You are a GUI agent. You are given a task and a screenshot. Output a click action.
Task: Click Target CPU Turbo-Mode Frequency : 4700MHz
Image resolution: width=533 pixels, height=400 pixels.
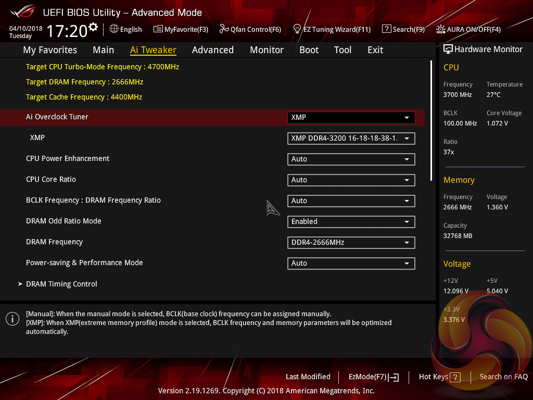click(x=103, y=67)
